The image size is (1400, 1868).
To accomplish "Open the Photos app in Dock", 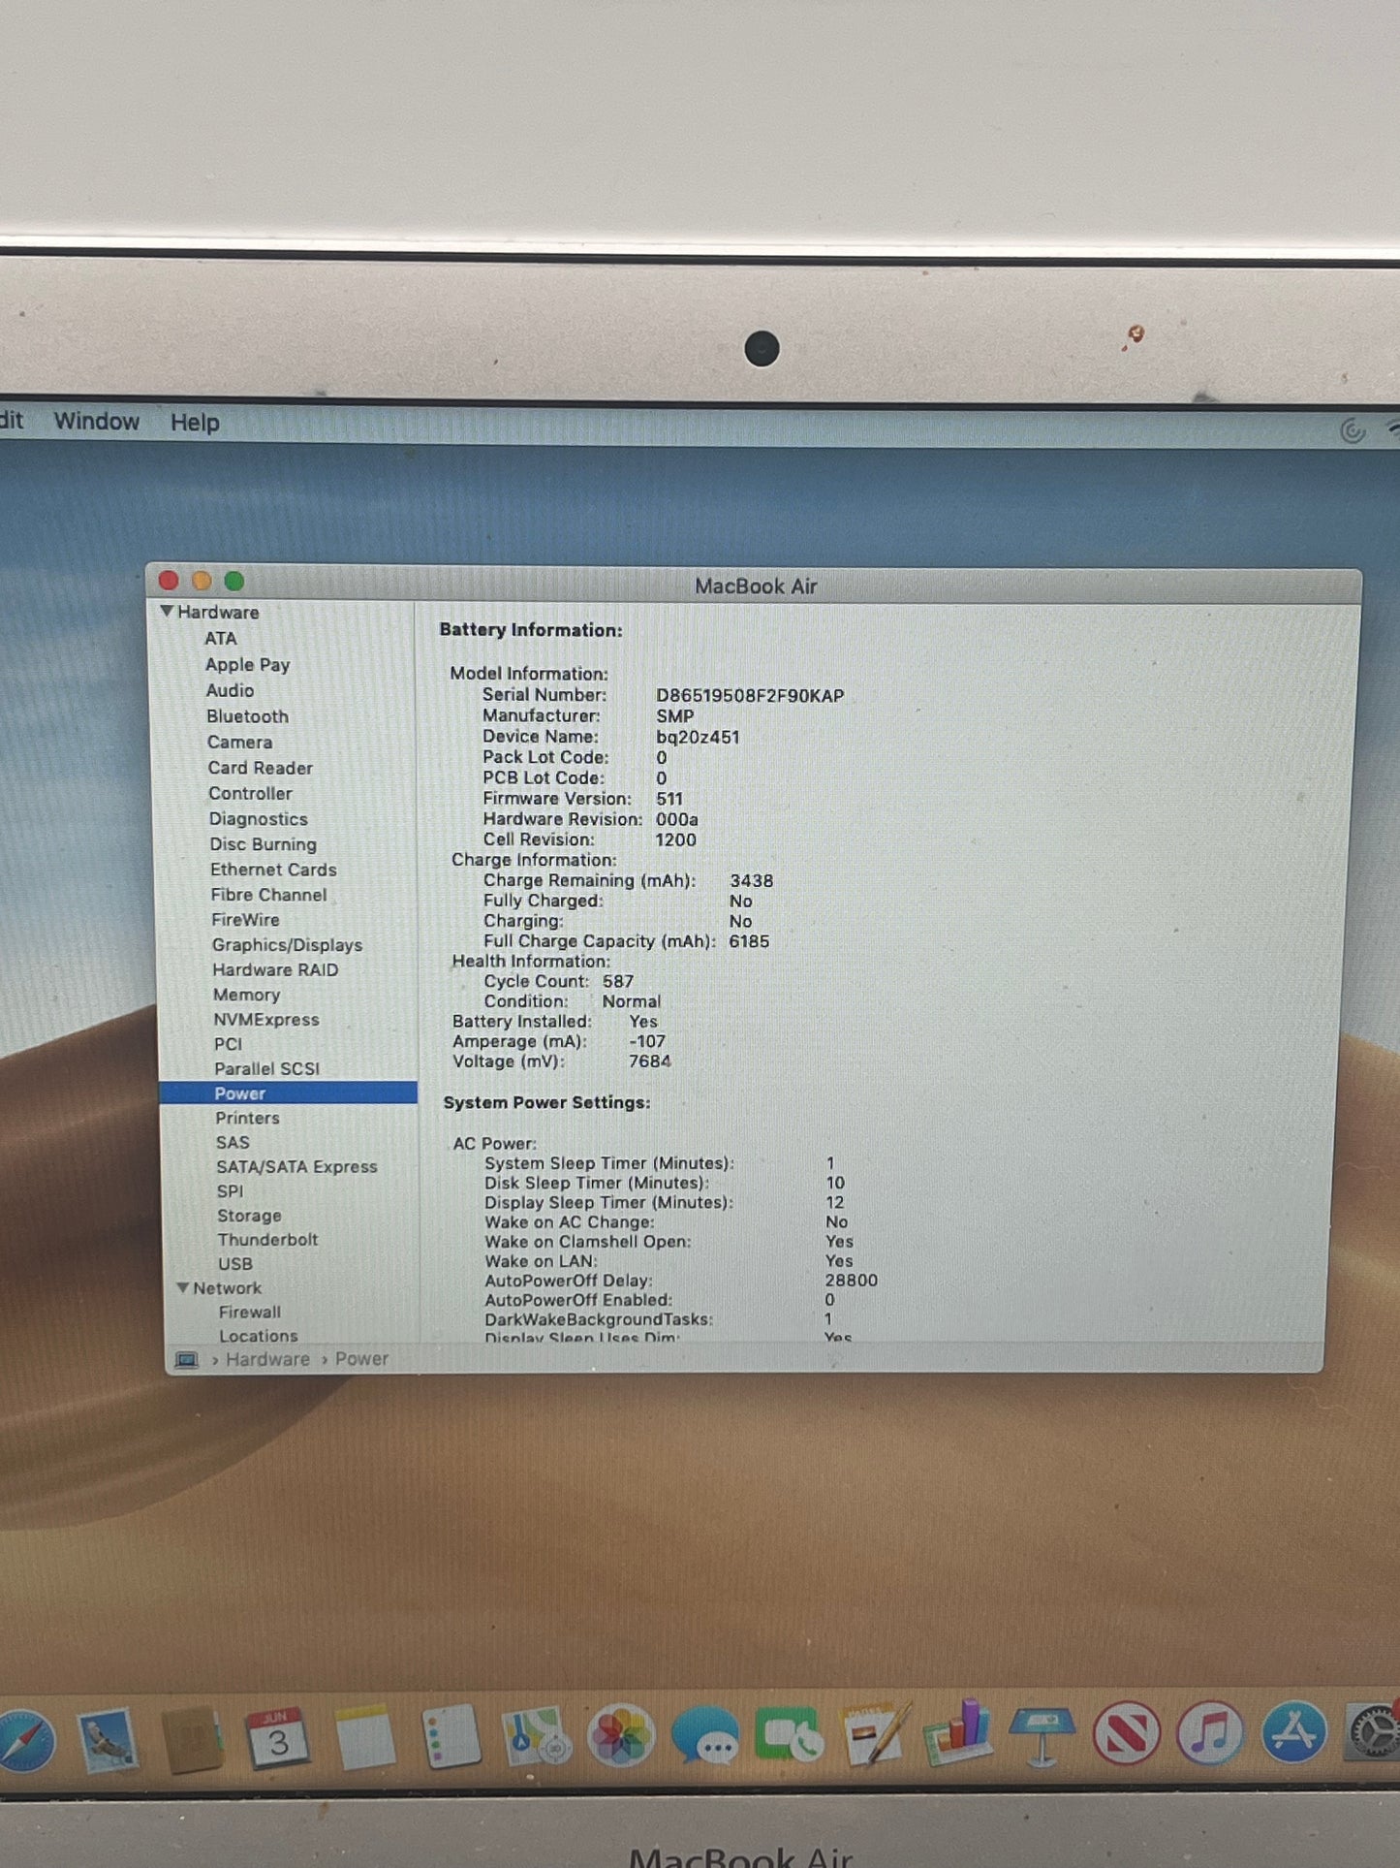I will pyautogui.click(x=620, y=1735).
